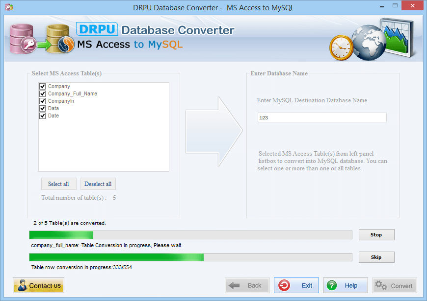Click the green Help question mark icon
The height and width of the screenshot is (301, 427).
pyautogui.click(x=332, y=285)
